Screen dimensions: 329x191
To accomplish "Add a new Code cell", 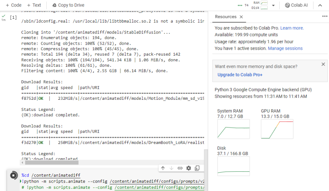I will click(x=13, y=5).
